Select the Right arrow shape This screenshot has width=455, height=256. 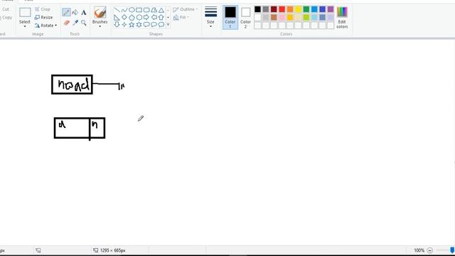click(x=146, y=17)
